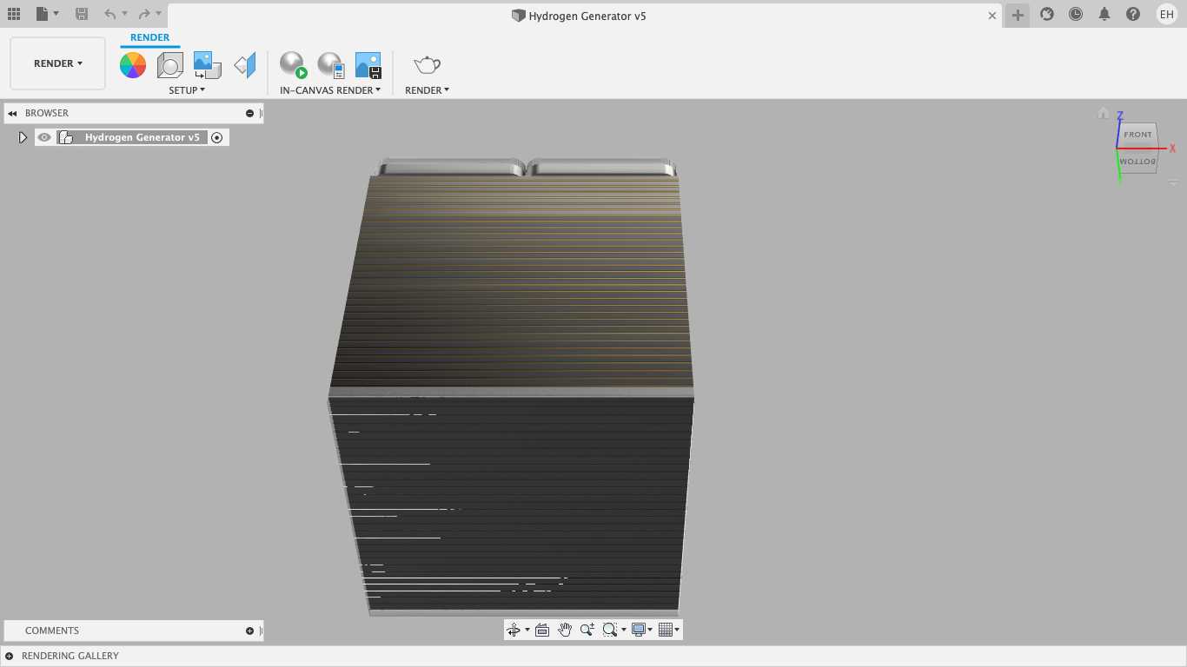The width and height of the screenshot is (1187, 667).
Task: Open Scene Settings tool
Action: 169,65
